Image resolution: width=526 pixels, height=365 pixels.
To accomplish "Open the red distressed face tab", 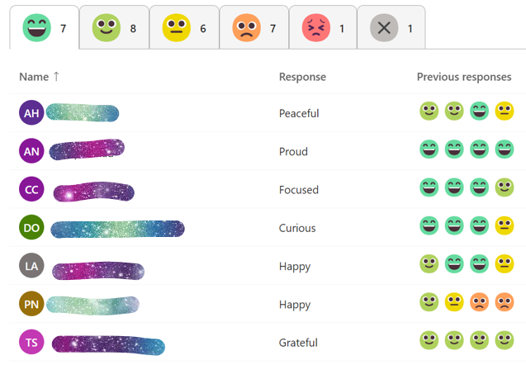I will [x=323, y=27].
